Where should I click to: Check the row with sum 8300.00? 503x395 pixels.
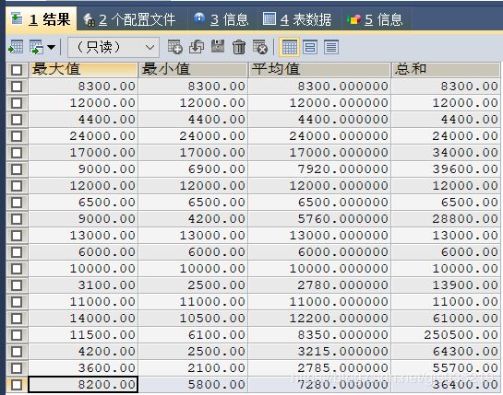coord(17,87)
